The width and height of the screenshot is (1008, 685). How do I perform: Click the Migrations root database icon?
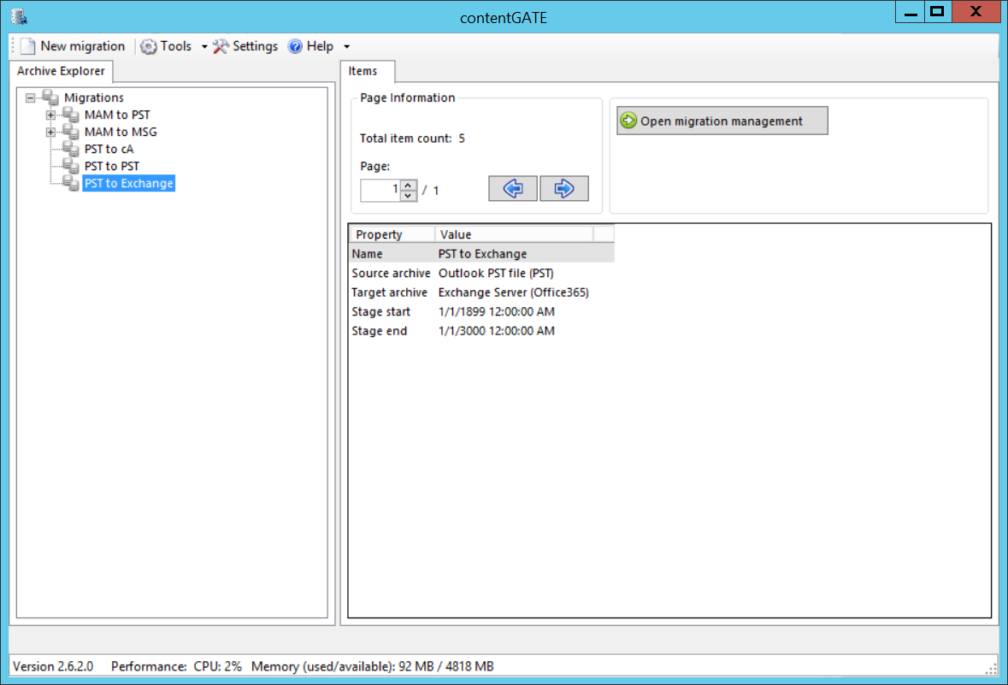50,97
